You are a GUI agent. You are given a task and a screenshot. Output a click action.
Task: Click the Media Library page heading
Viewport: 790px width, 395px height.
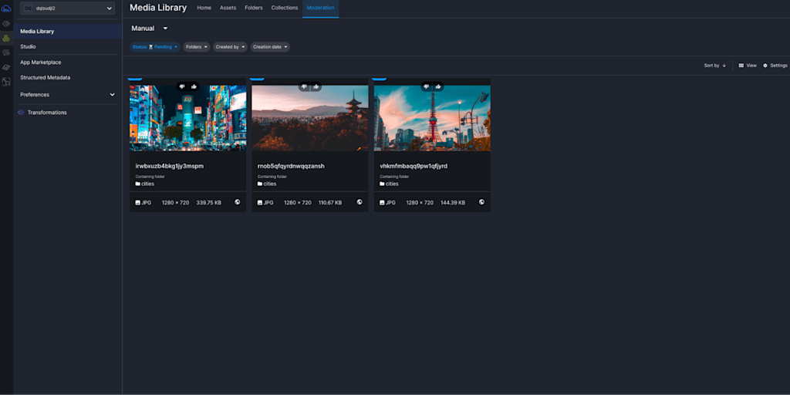click(158, 8)
